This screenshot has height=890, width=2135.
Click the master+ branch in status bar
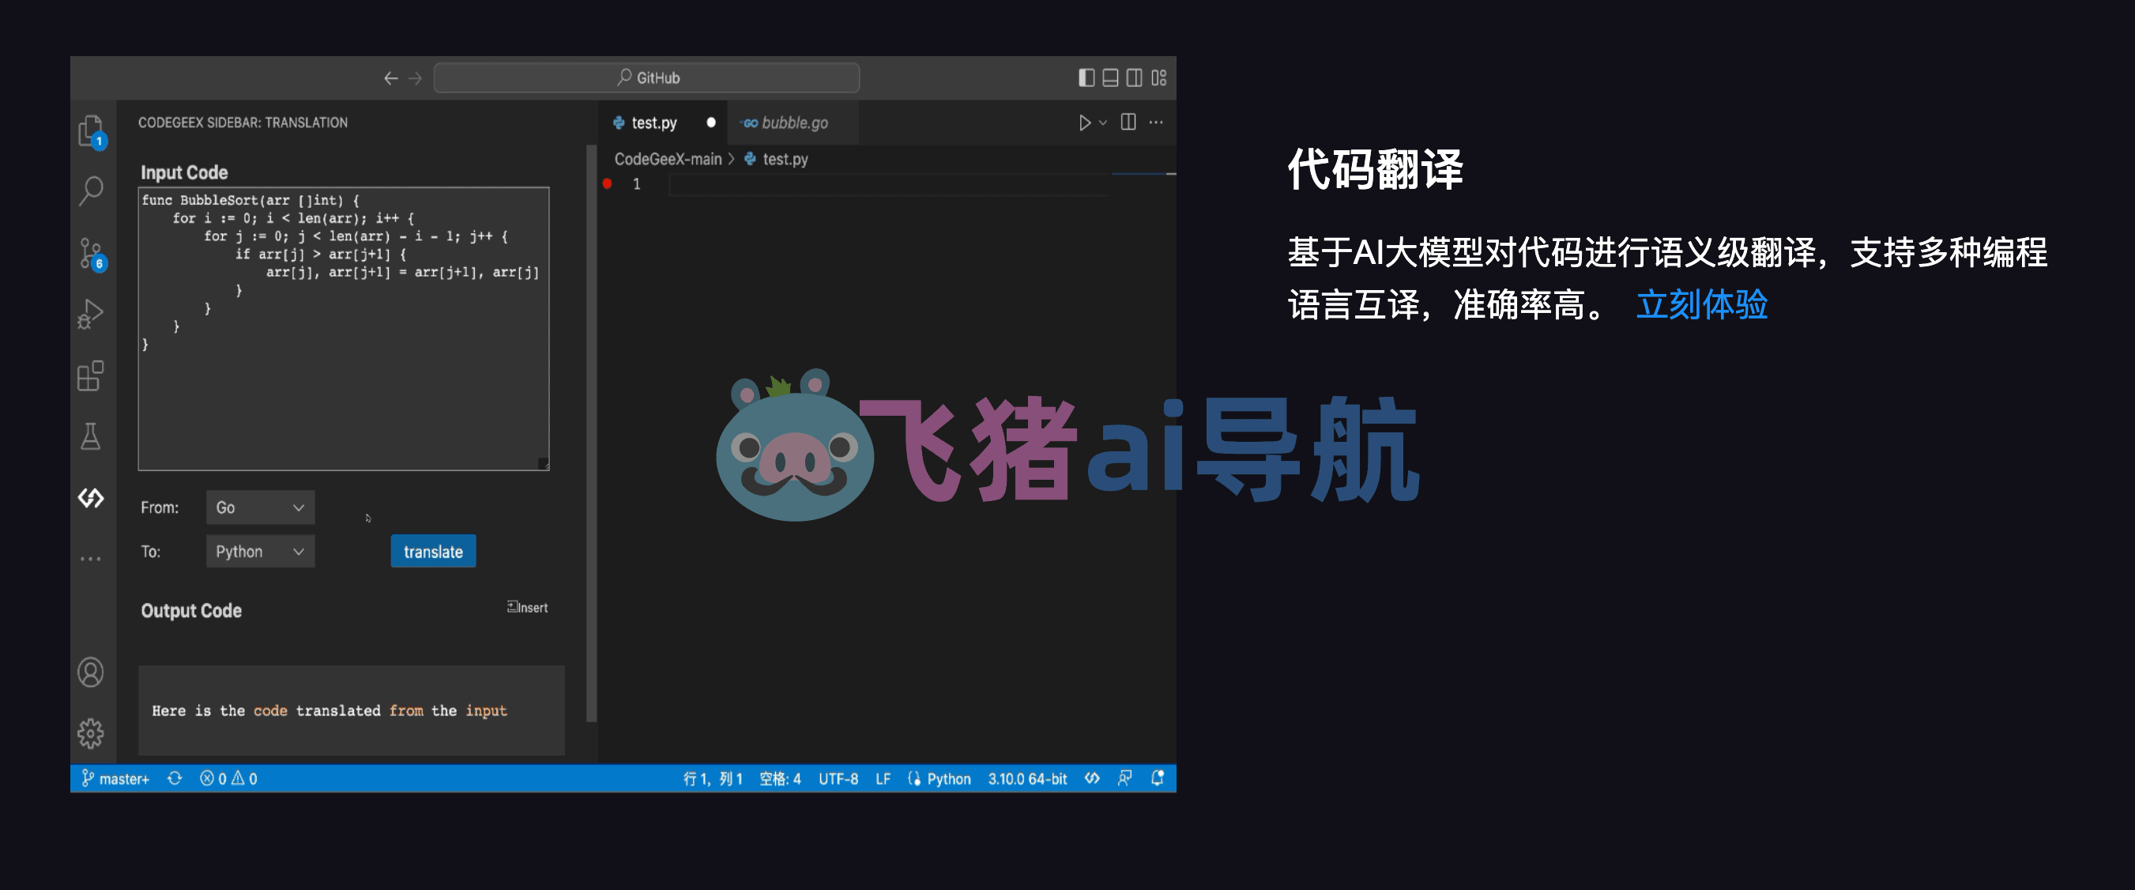tap(115, 778)
